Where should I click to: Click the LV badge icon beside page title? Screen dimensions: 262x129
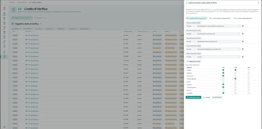click(14, 10)
